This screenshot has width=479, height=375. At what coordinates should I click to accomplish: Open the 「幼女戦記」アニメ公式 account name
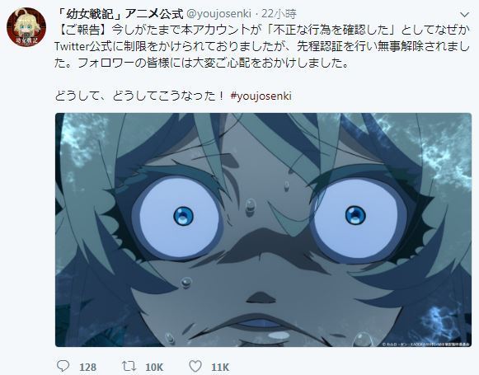point(120,13)
